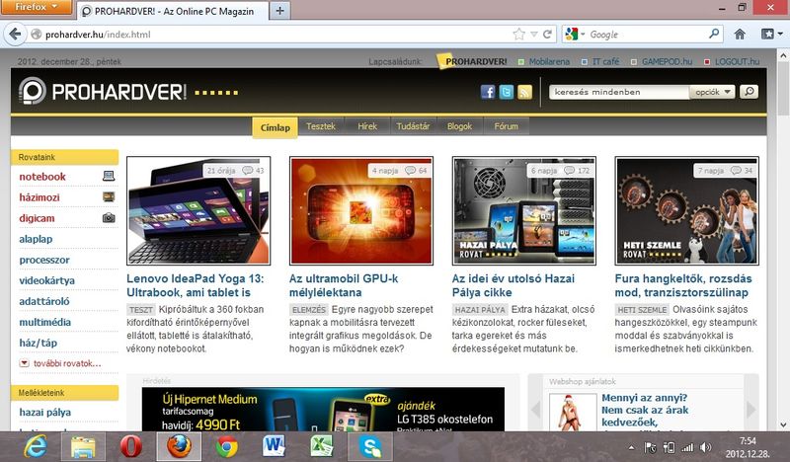Select the PROHARDVER! browser tab
790x462 pixels.
point(173,11)
